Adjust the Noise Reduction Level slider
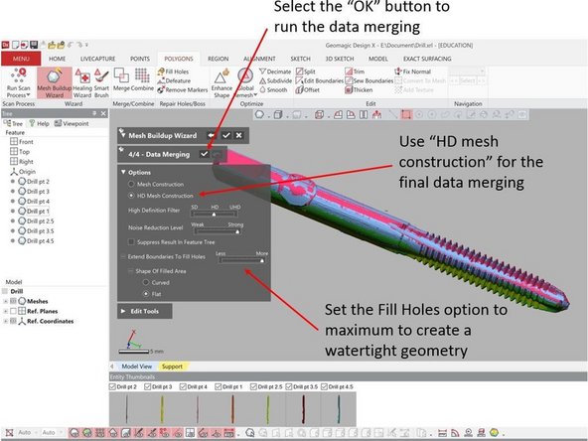This screenshot has width=588, height=441. click(x=218, y=231)
